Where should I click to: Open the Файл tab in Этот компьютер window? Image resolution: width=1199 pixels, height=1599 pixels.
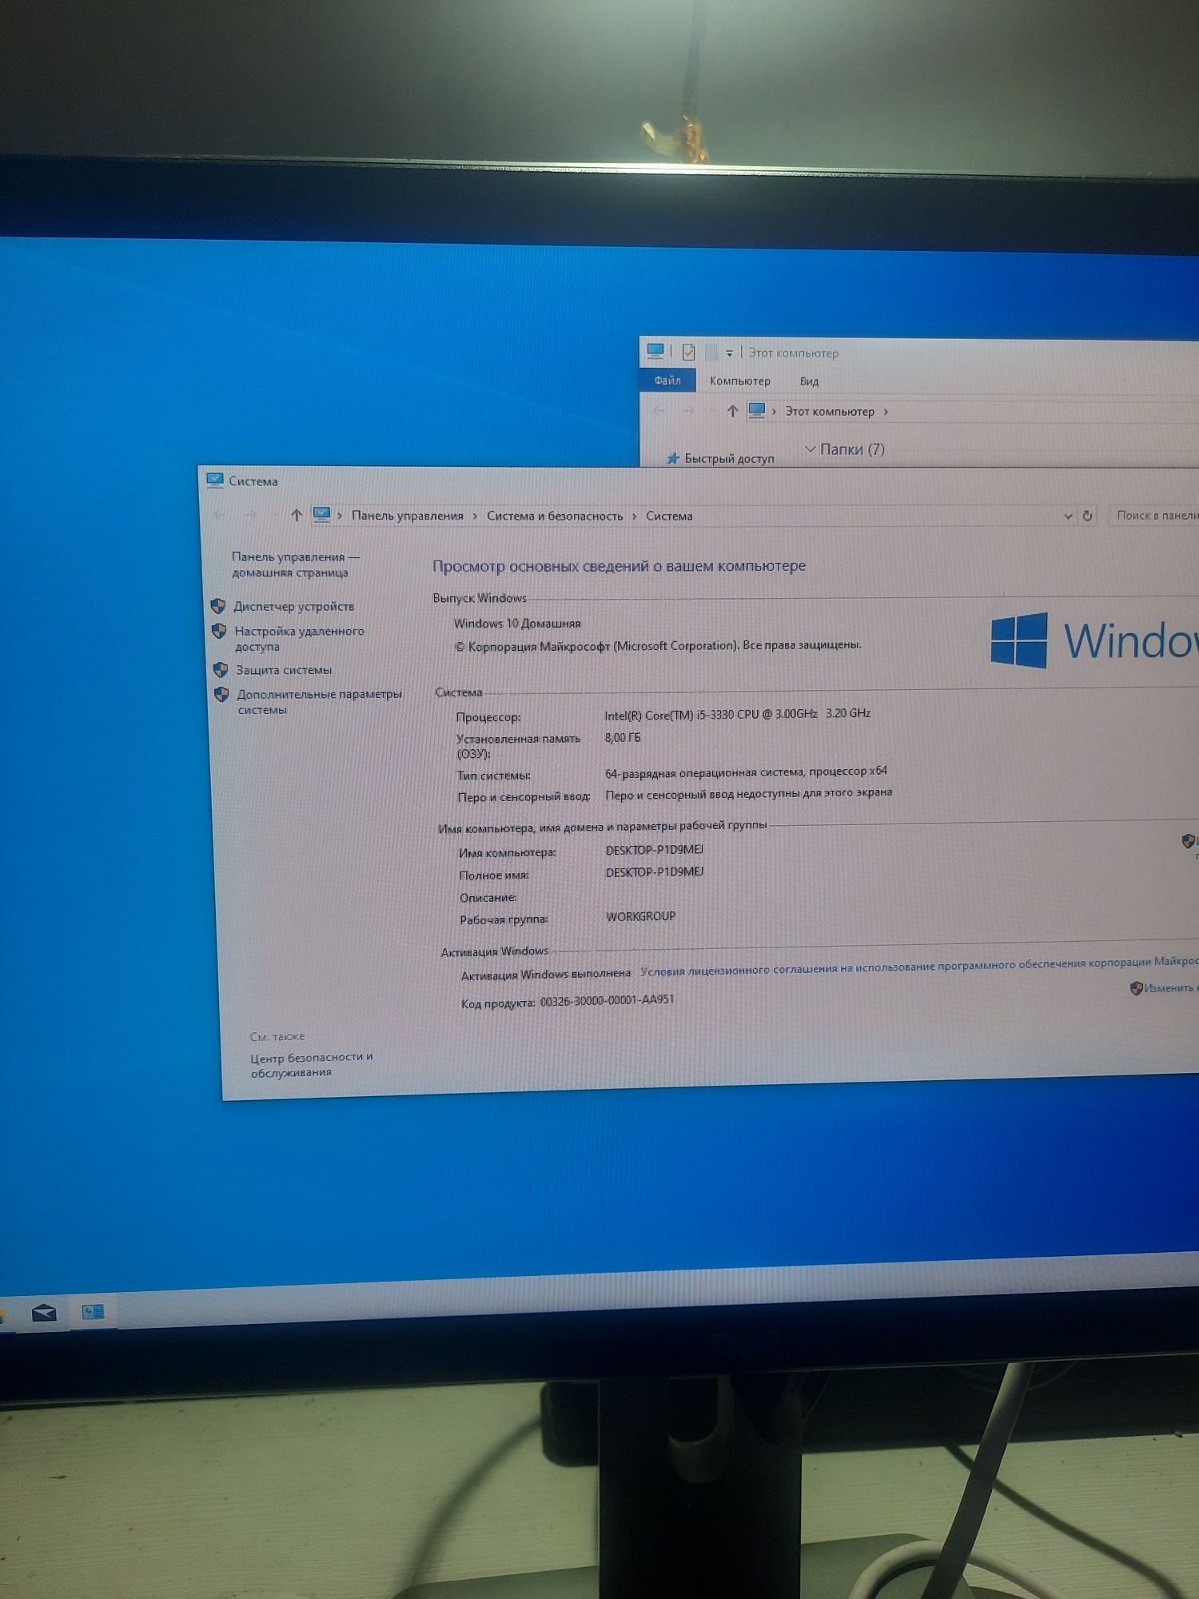667,381
